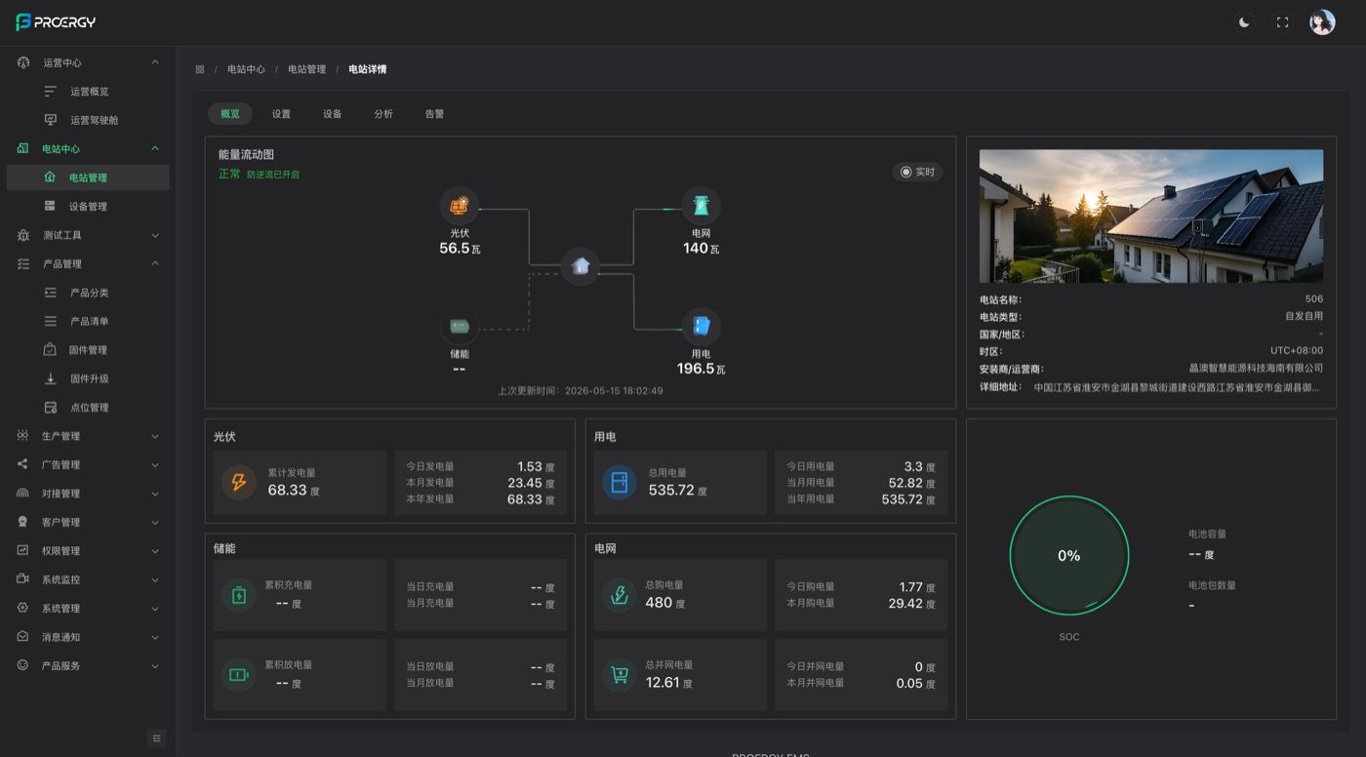
Task: Go to 电站中心 in the breadcrumb
Action: click(x=246, y=69)
